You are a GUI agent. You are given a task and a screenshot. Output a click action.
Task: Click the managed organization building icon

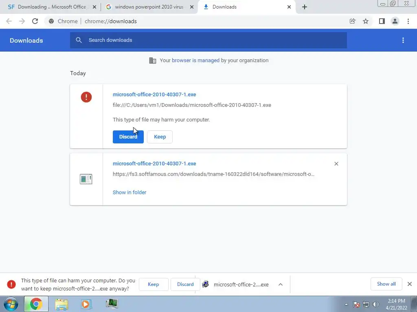pyautogui.click(x=153, y=61)
